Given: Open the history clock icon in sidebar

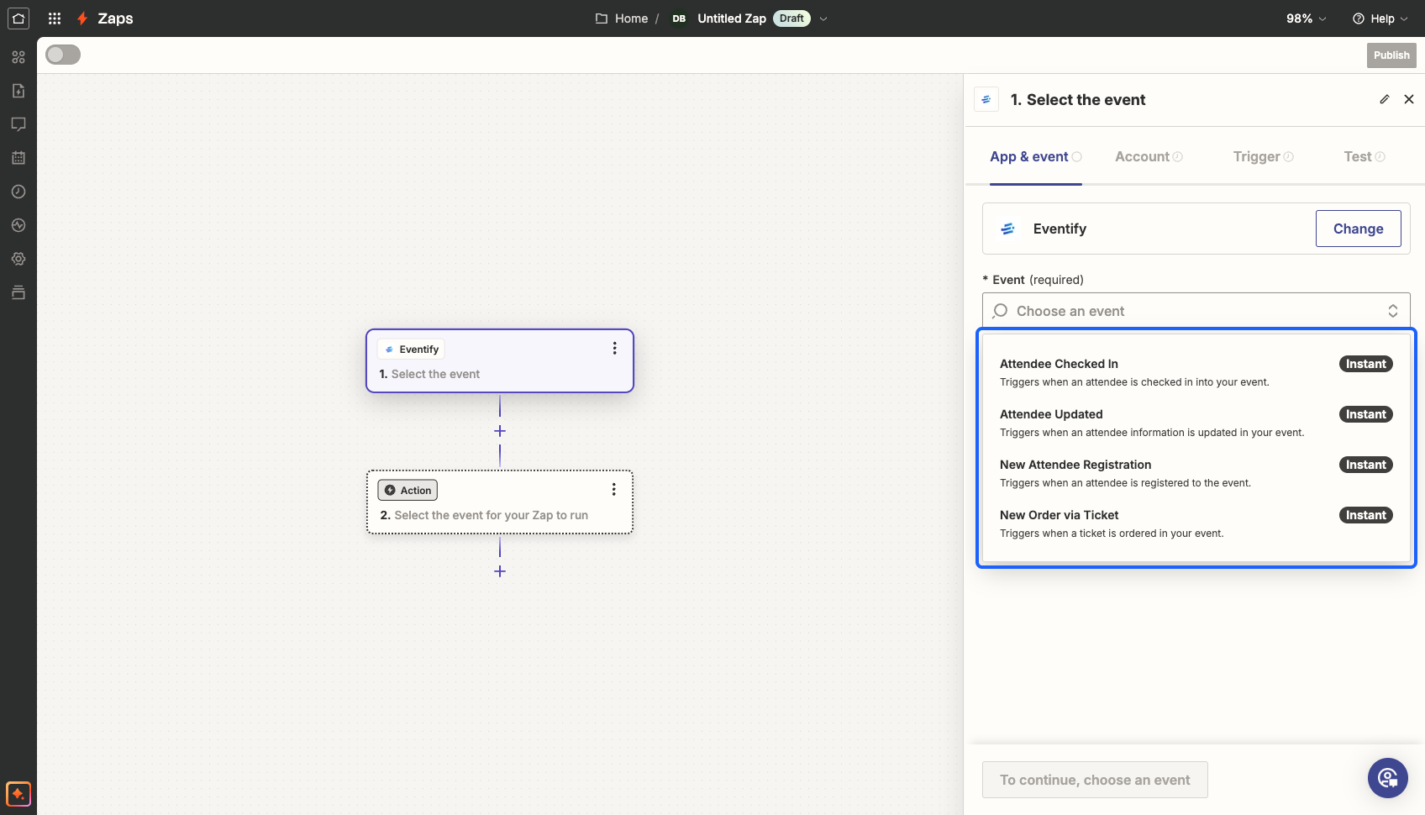Looking at the screenshot, I should pos(18,192).
